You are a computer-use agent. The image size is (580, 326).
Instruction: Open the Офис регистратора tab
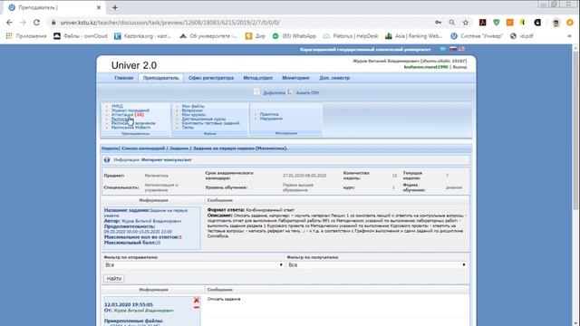click(x=211, y=78)
